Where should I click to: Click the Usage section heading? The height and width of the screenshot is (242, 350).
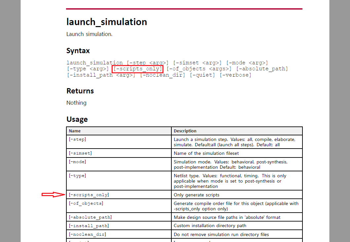tap(77, 119)
